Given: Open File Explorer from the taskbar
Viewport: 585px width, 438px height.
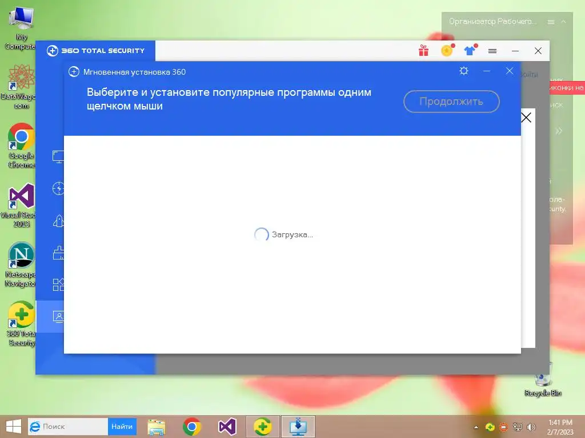Looking at the screenshot, I should [157, 427].
